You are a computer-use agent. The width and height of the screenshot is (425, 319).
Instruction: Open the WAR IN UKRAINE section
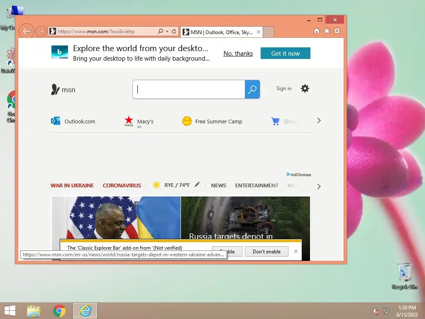(x=72, y=186)
